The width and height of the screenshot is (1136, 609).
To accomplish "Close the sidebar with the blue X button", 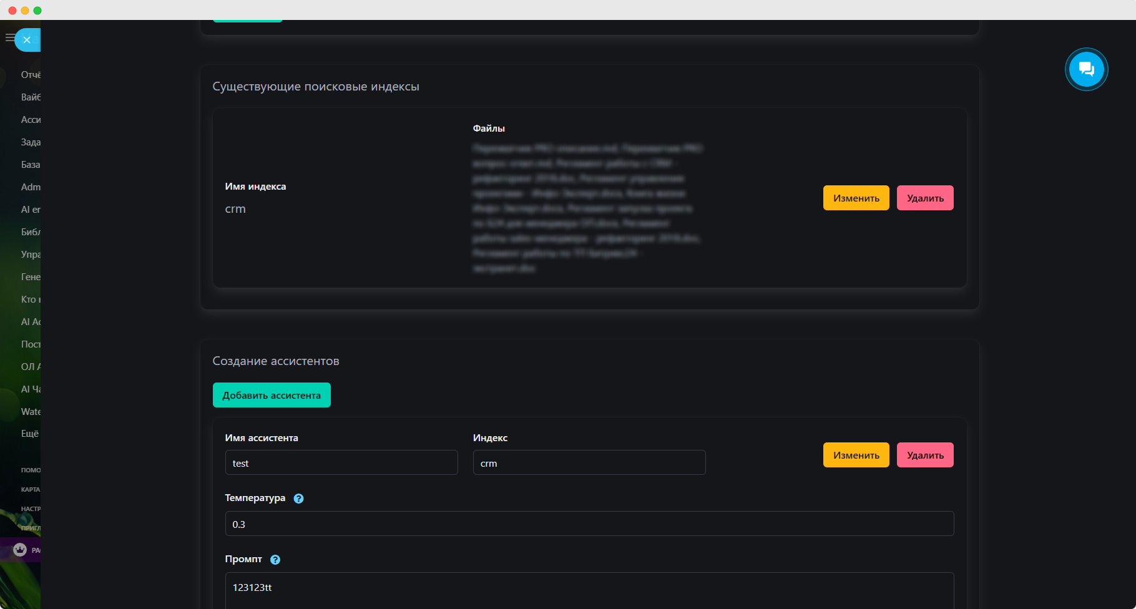I will point(27,40).
